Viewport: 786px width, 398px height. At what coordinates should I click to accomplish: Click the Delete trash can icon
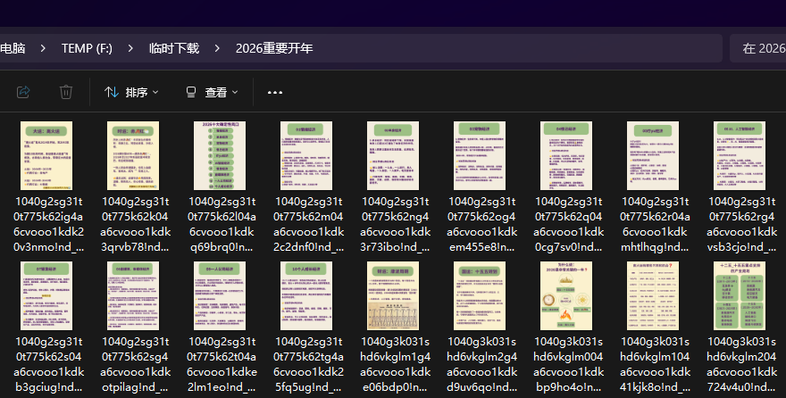66,92
